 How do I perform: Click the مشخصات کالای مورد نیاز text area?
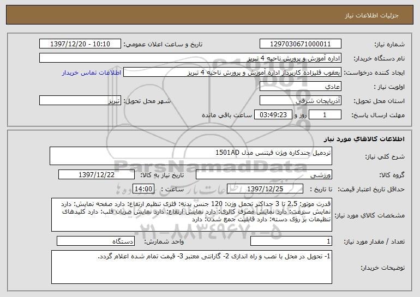(x=191, y=215)
